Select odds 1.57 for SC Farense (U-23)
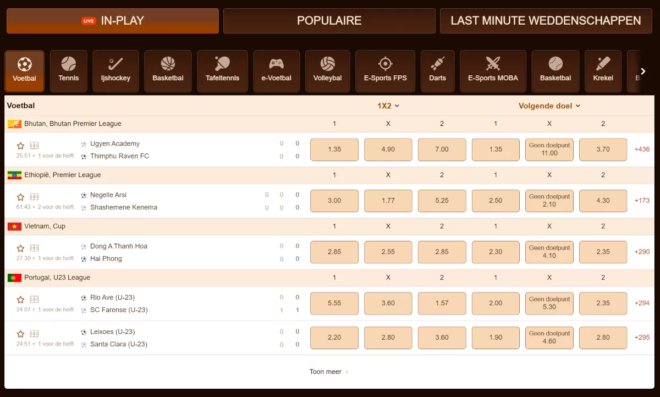Viewport: 660px width, 397px height. pyautogui.click(x=442, y=303)
